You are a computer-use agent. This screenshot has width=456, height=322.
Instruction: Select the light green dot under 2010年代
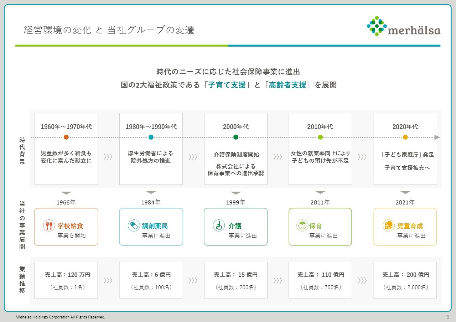320,137
